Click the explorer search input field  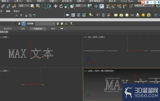[7, 15]
